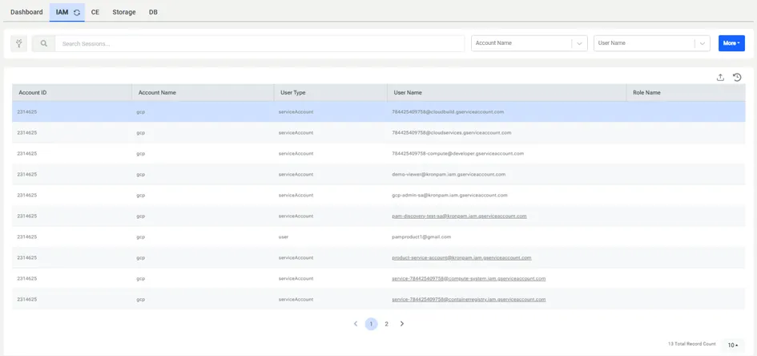Open the User Name dropdown
The width and height of the screenshot is (757, 356).
click(x=652, y=43)
